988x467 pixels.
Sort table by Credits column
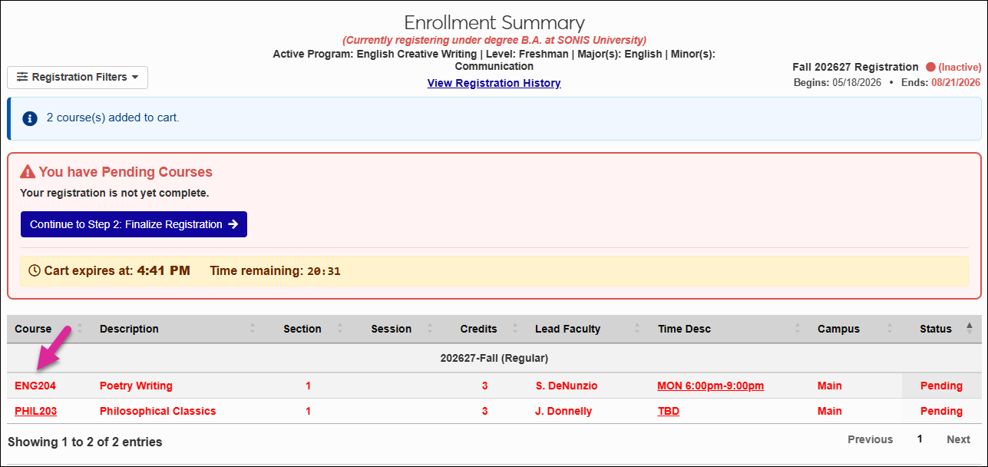484,329
